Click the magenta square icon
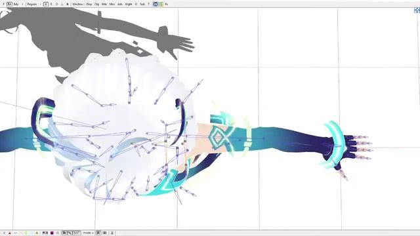Image resolution: width=420 pixels, height=236 pixels. 52,233
